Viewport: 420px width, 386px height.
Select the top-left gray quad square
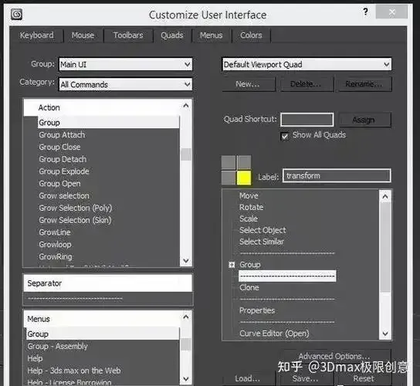tap(229, 162)
